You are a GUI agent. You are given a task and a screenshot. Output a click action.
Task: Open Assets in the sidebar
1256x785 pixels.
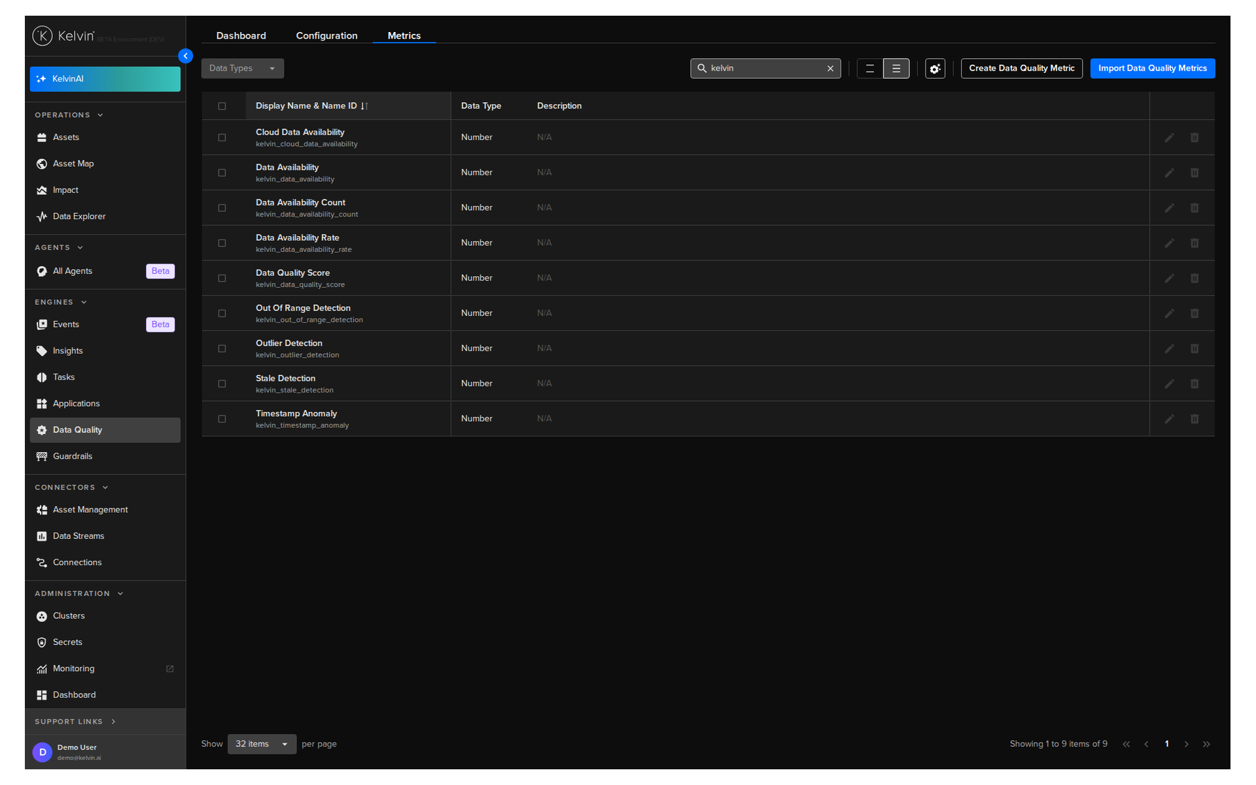[x=105, y=137]
